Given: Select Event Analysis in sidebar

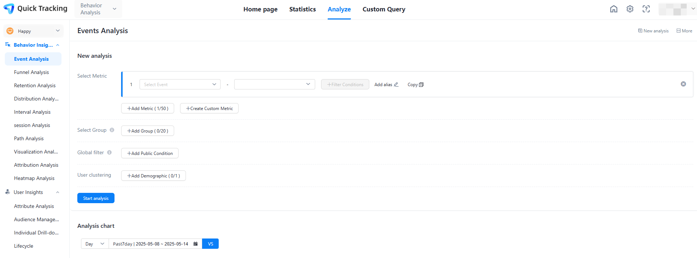Looking at the screenshot, I should tap(33, 59).
